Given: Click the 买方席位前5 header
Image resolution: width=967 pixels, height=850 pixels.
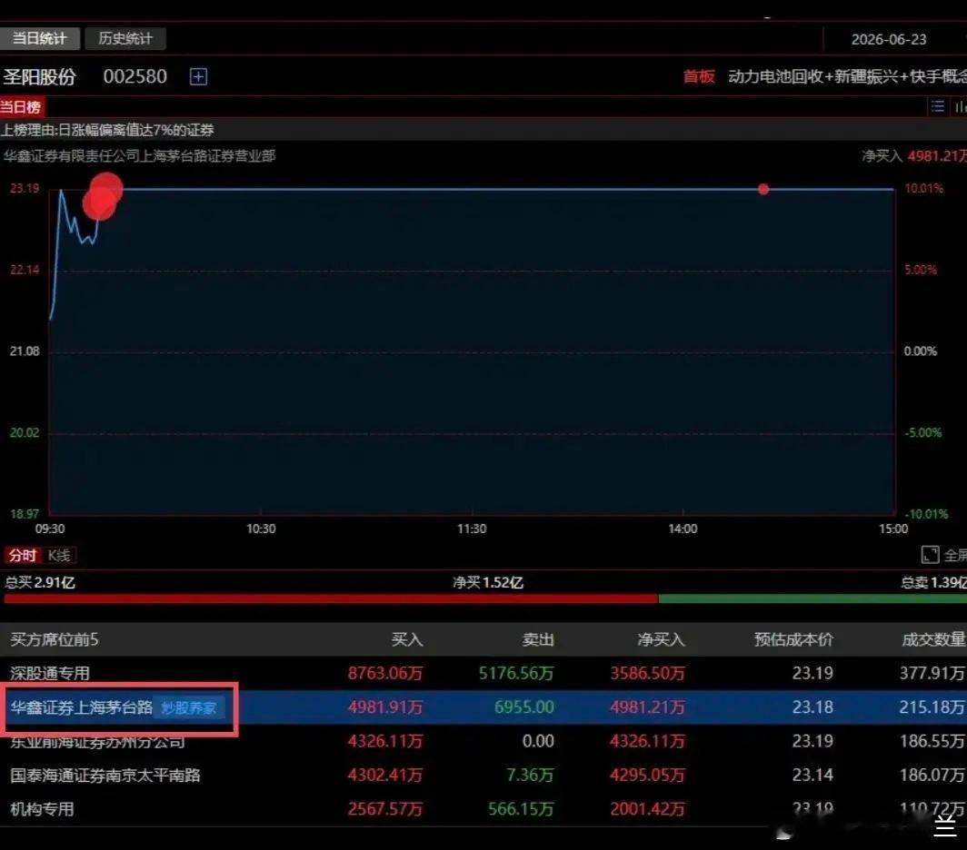Looking at the screenshot, I should tap(55, 640).
